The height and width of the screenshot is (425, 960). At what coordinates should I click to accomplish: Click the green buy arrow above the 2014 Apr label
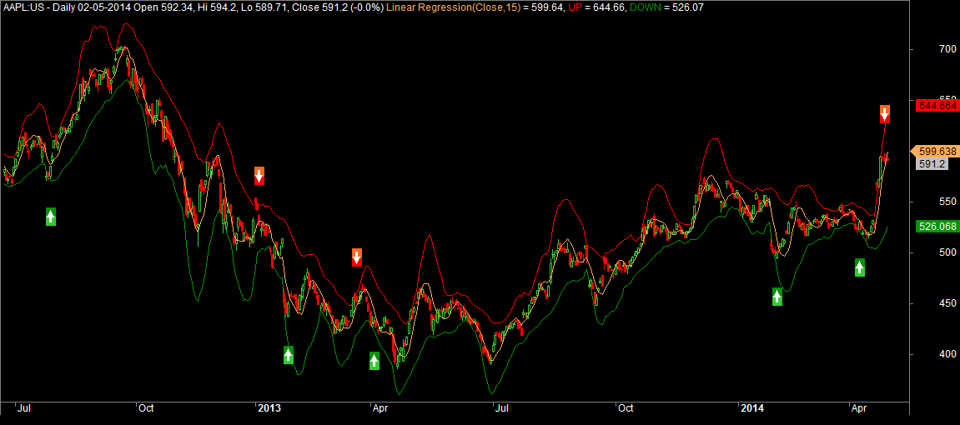(x=860, y=267)
